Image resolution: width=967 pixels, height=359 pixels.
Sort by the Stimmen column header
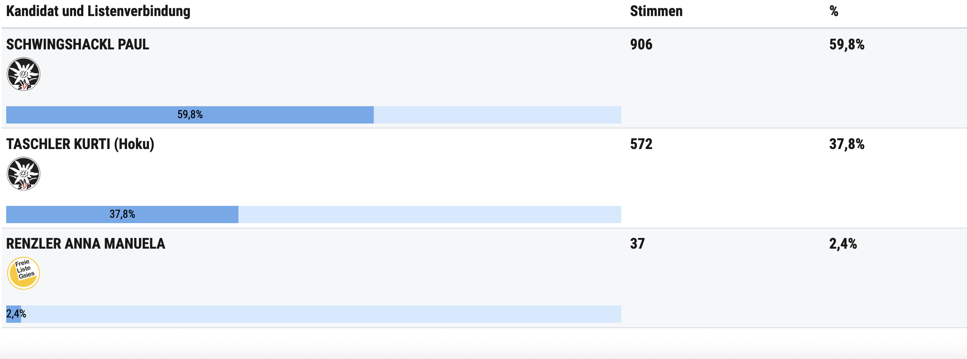click(x=656, y=11)
